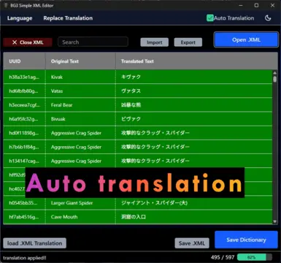Click the X icon in Close XML
281x263 pixels.
pyautogui.click(x=15, y=42)
